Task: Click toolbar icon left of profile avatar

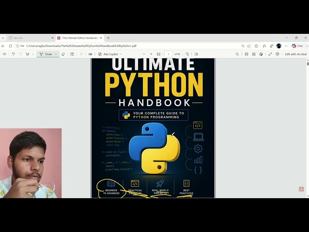Action: (271, 46)
